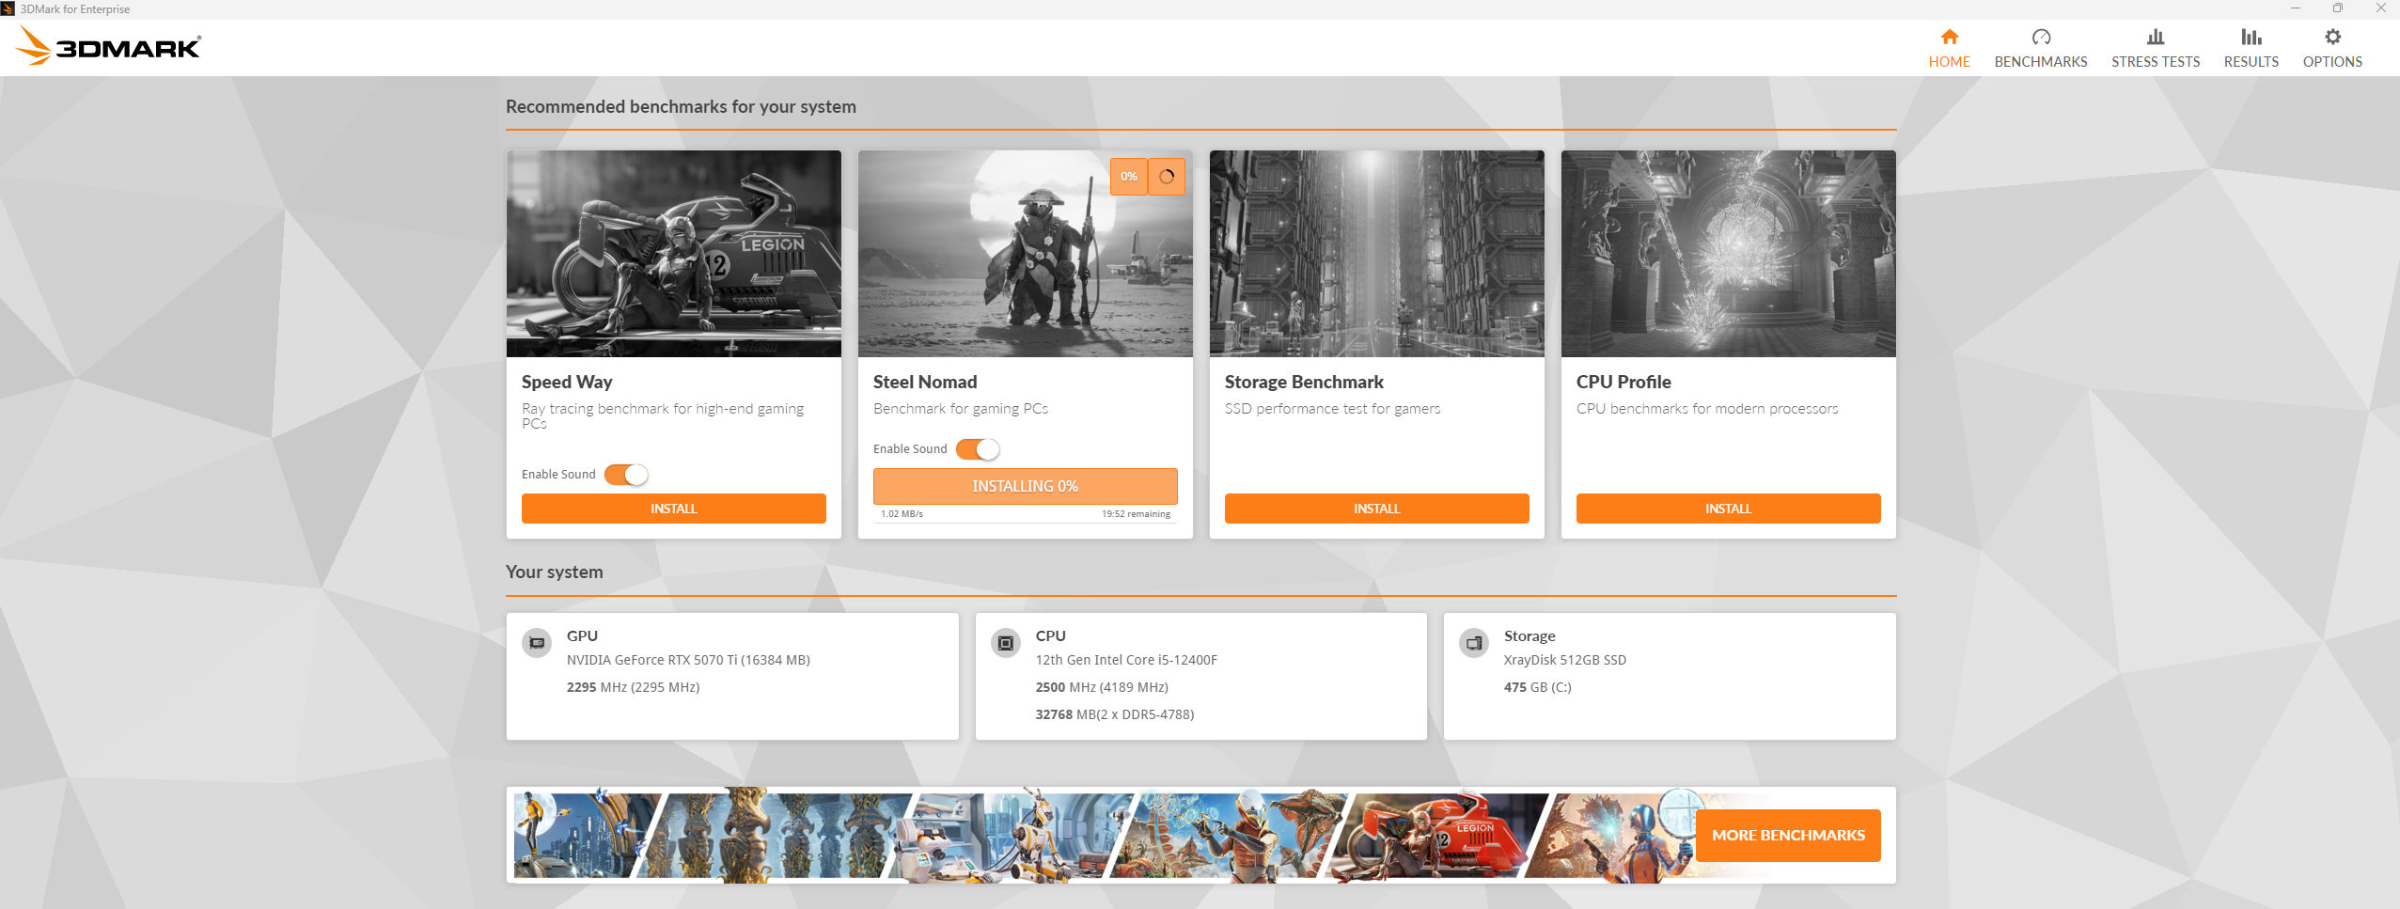Close the 3DMark window
This screenshot has height=909, width=2400.
[x=2380, y=8]
